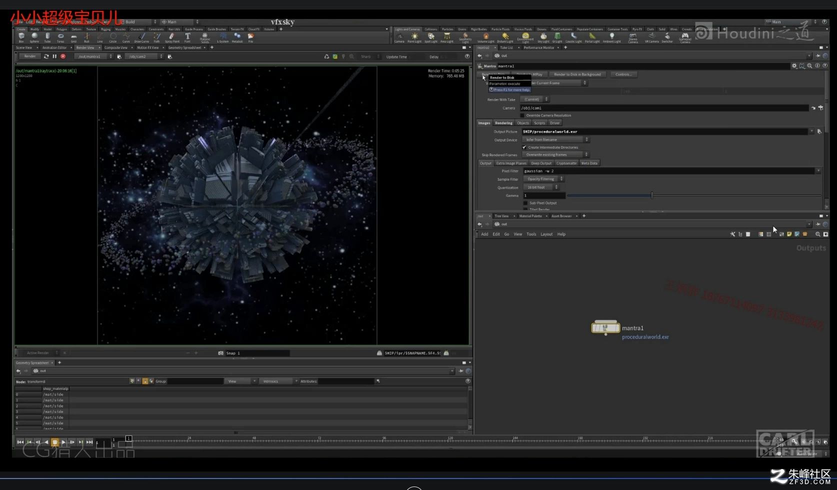Viewport: 837px width, 490px height.
Task: Switch to the Rendering parameter tab
Action: 503,123
